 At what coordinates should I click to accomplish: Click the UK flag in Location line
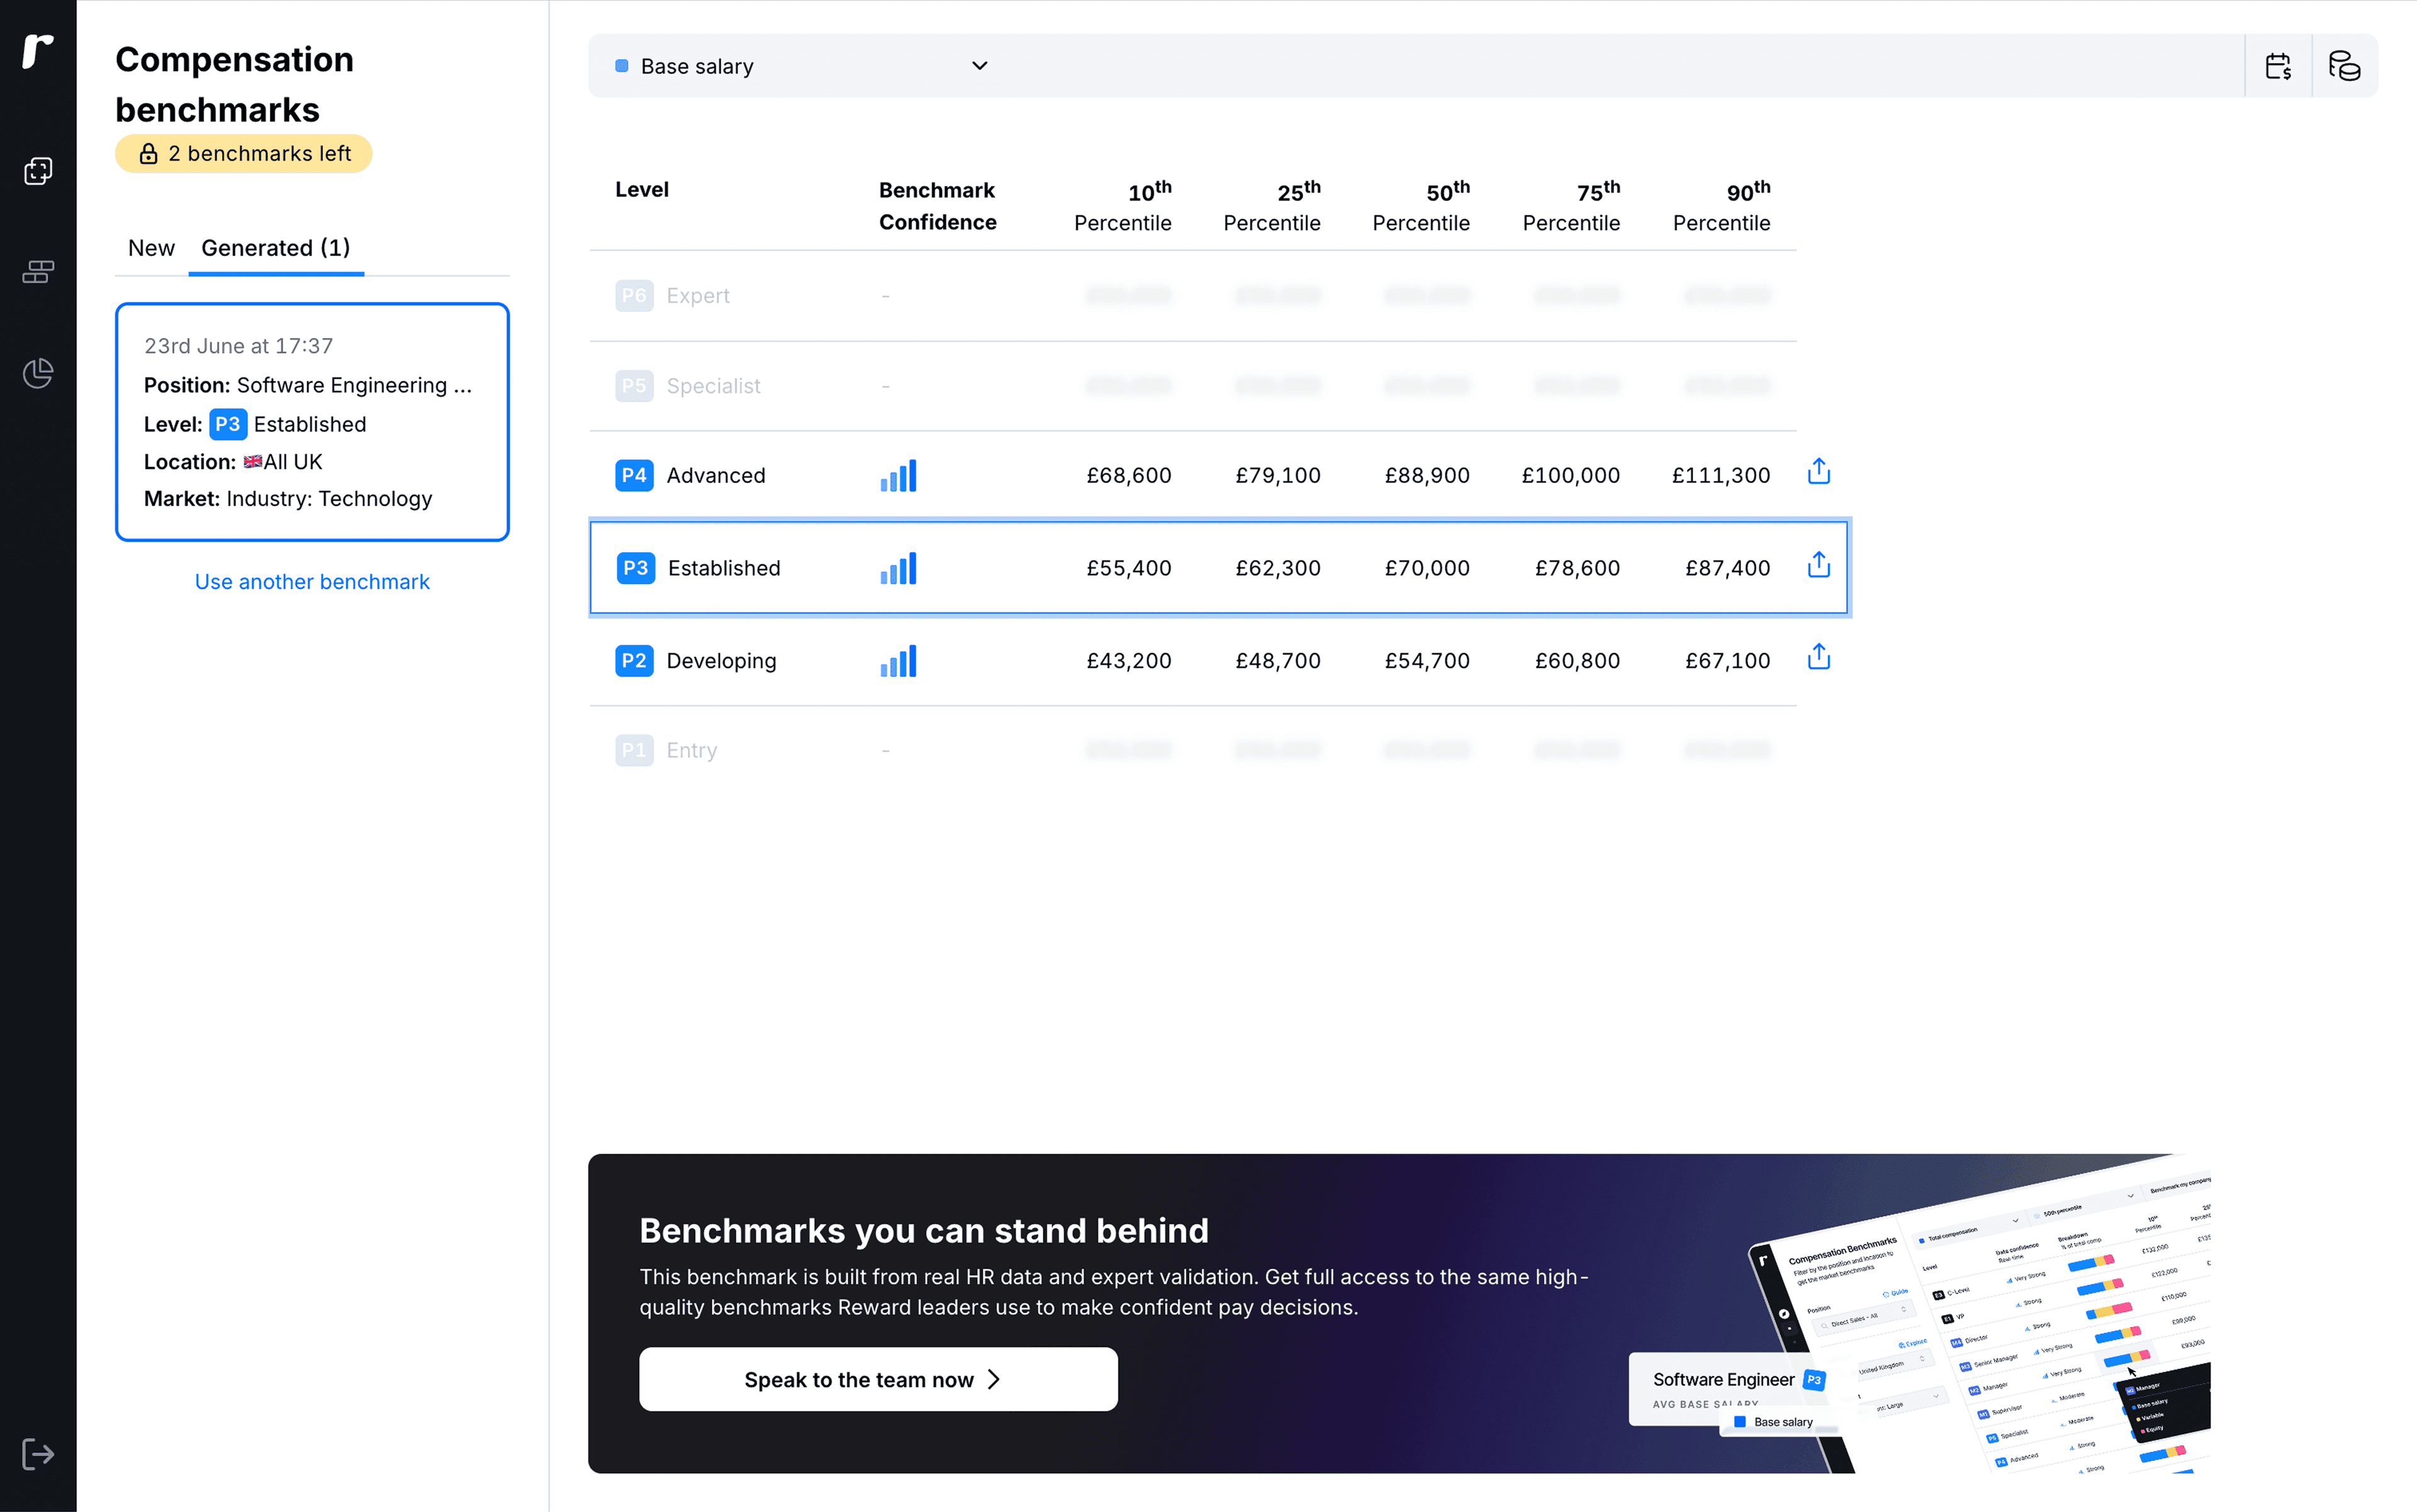pyautogui.click(x=252, y=462)
